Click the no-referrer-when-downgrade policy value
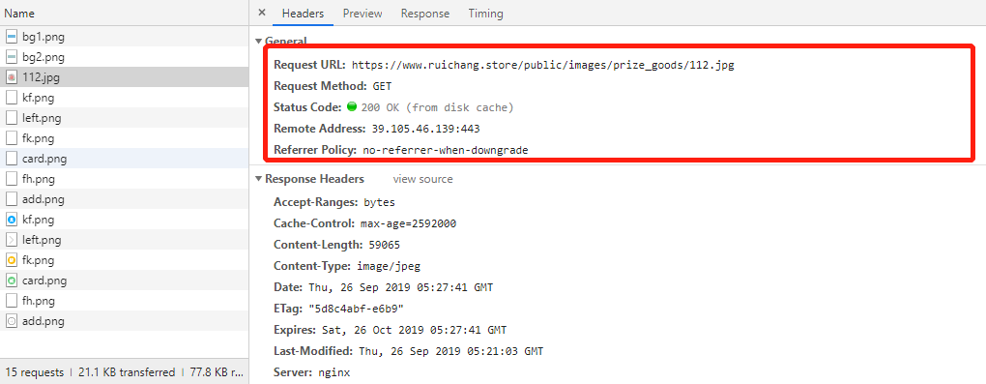 point(446,150)
